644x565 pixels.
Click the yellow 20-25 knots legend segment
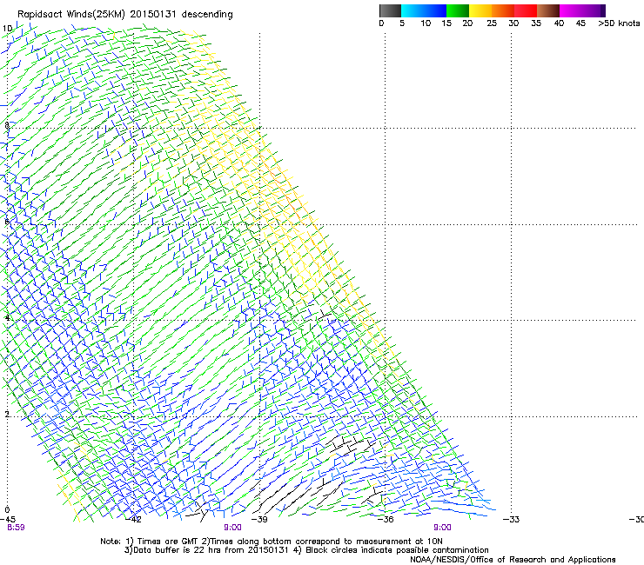[480, 10]
